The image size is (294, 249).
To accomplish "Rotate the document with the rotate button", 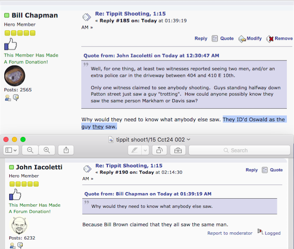I will [x=160, y=150].
